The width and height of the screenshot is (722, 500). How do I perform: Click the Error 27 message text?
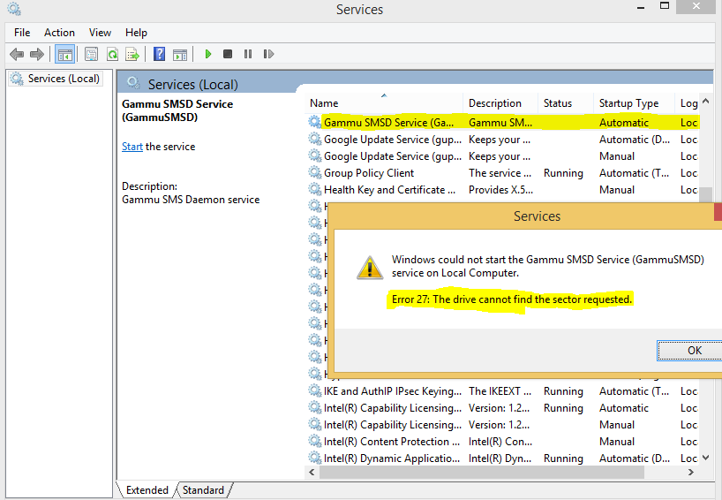pyautogui.click(x=512, y=299)
